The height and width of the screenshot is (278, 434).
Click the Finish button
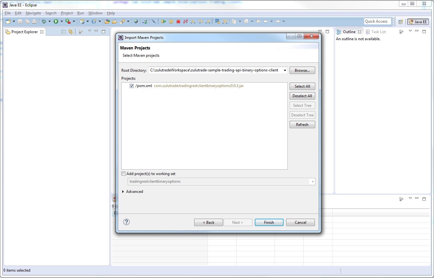pyautogui.click(x=269, y=223)
